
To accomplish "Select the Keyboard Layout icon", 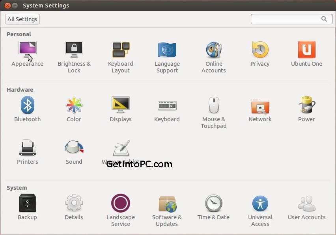I will [x=120, y=50].
